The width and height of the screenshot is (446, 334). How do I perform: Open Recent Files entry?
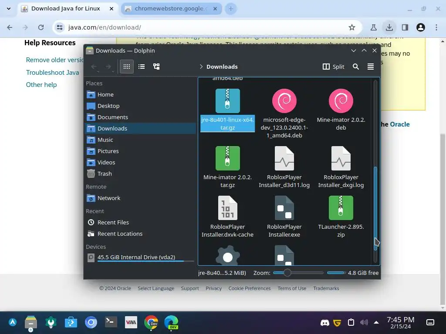click(140, 222)
